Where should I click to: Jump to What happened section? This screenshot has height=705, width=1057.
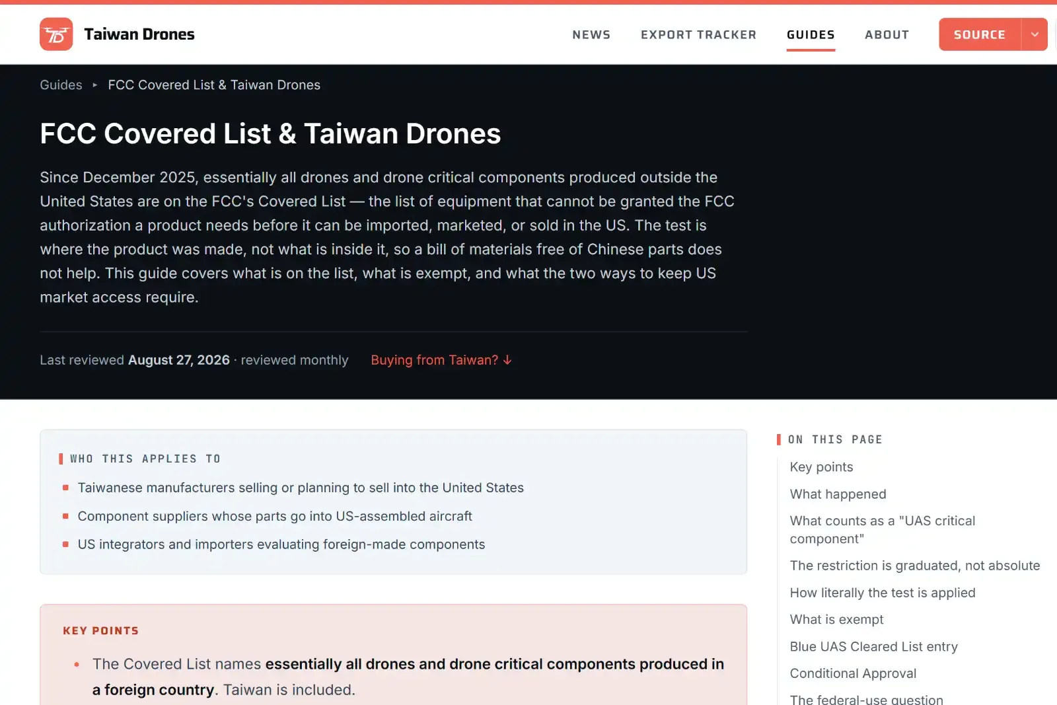tap(838, 494)
